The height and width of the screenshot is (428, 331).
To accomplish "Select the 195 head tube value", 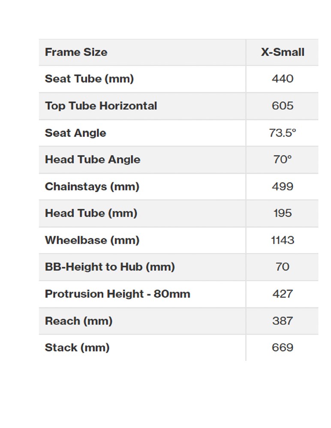I will coord(283,213).
